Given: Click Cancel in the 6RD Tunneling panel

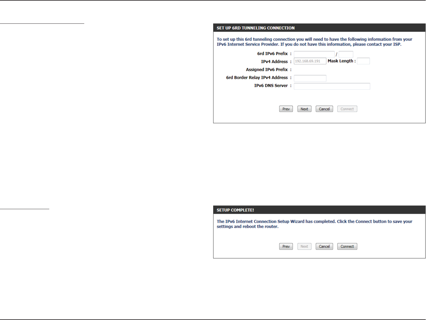Looking at the screenshot, I should [x=324, y=109].
